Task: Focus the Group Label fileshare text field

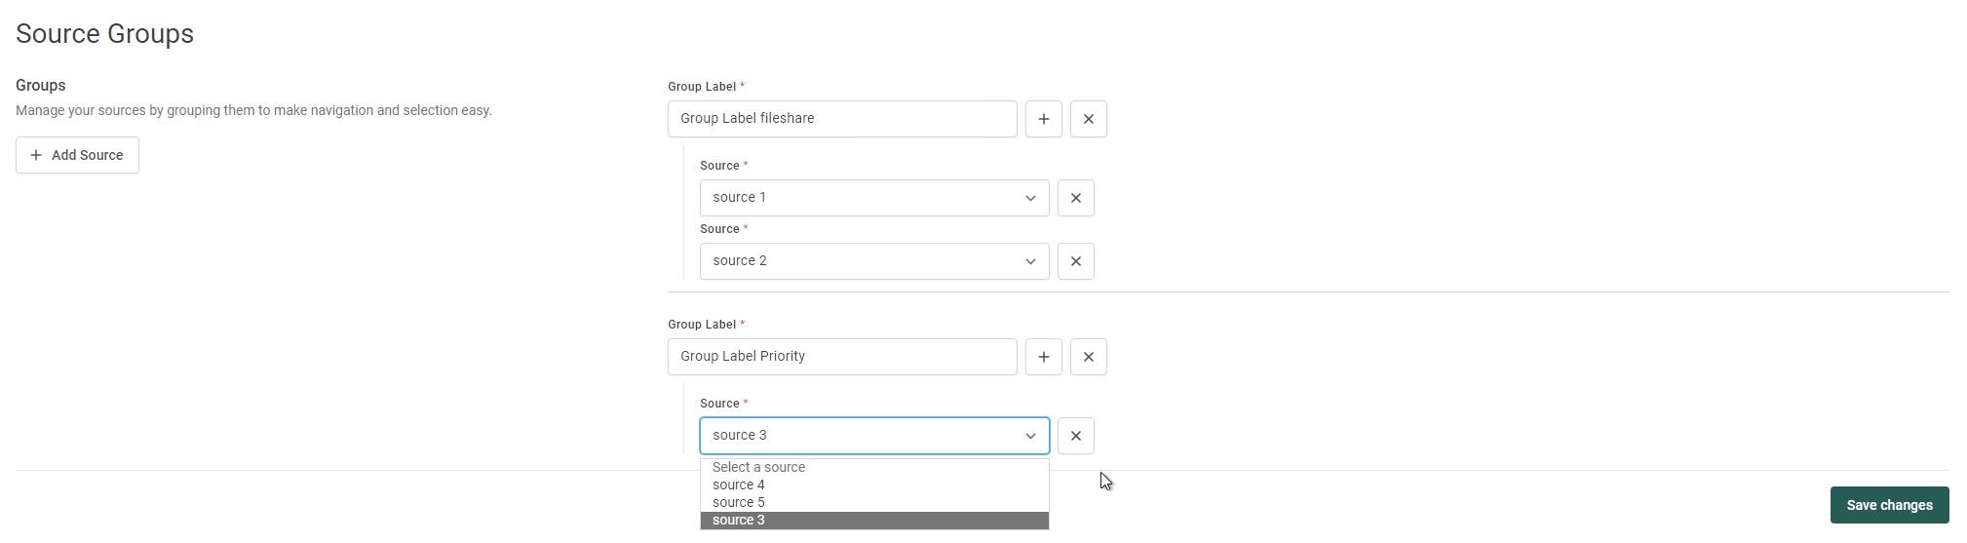Action: tap(841, 119)
